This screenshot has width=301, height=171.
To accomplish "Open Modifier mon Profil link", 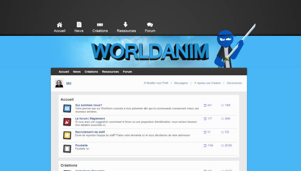I will click(x=157, y=83).
